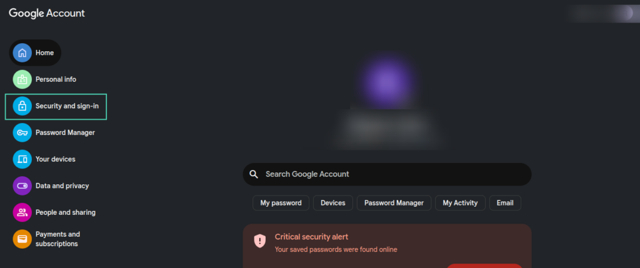Open People and sharing page
This screenshot has width=640, height=268.
pyautogui.click(x=65, y=212)
